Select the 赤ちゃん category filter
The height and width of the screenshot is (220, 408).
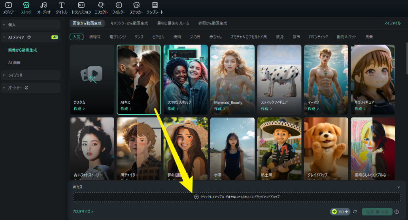[215, 37]
